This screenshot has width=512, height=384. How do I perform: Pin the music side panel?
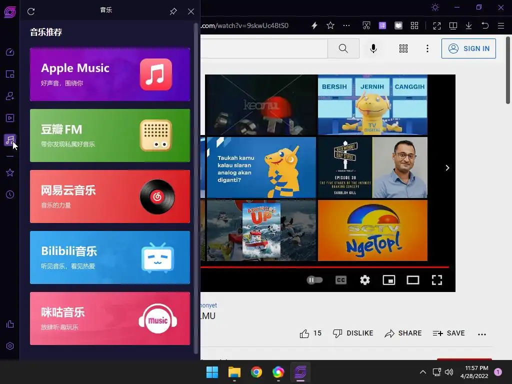coord(173,11)
